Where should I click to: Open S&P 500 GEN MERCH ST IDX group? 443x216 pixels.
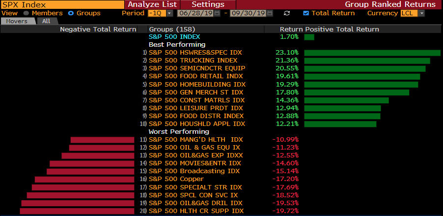click(x=196, y=93)
